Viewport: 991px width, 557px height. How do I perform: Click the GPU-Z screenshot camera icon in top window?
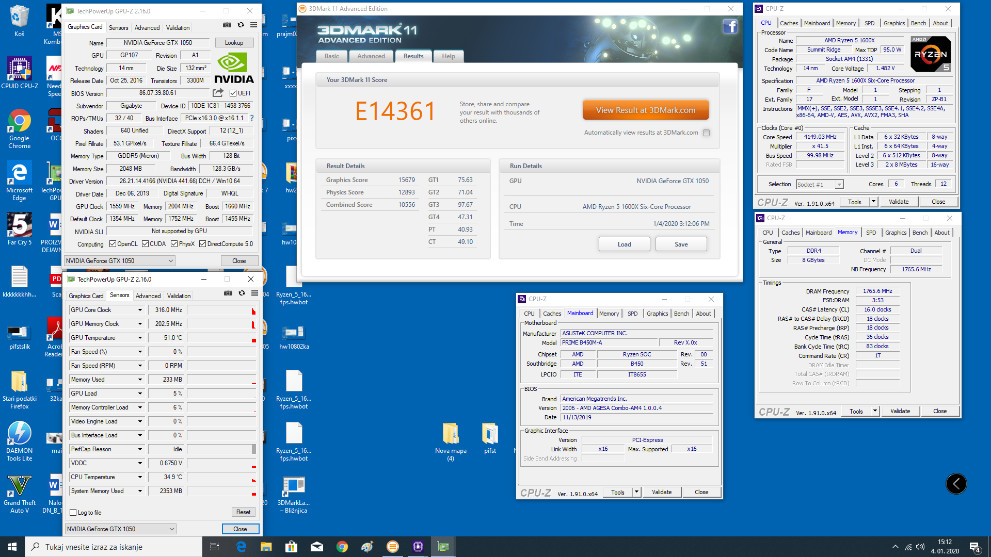(227, 25)
